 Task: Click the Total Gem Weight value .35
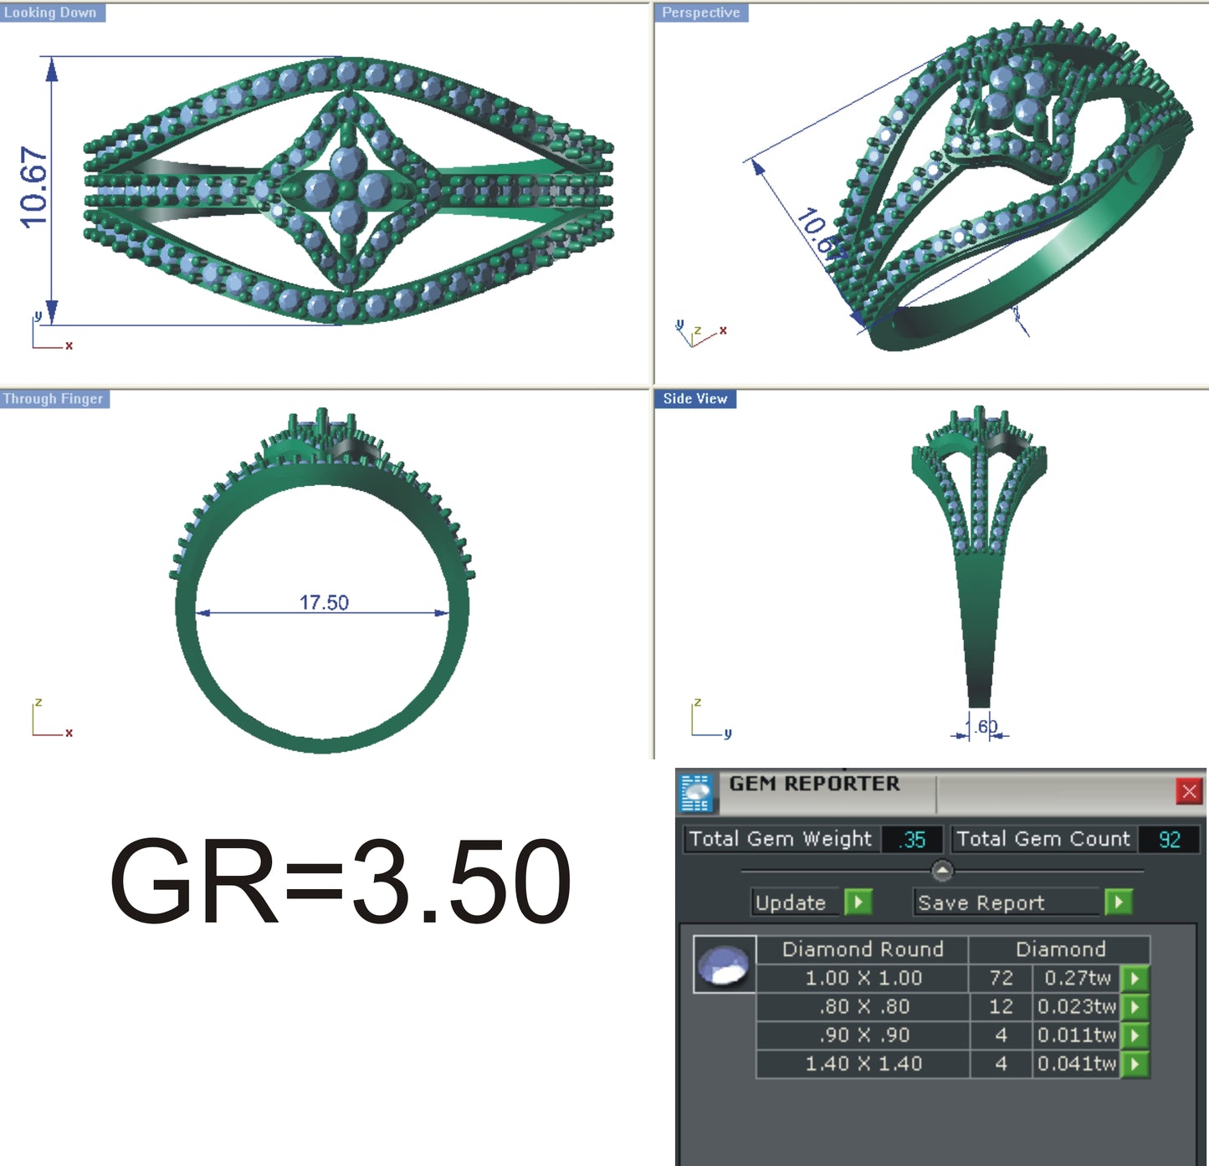point(912,839)
